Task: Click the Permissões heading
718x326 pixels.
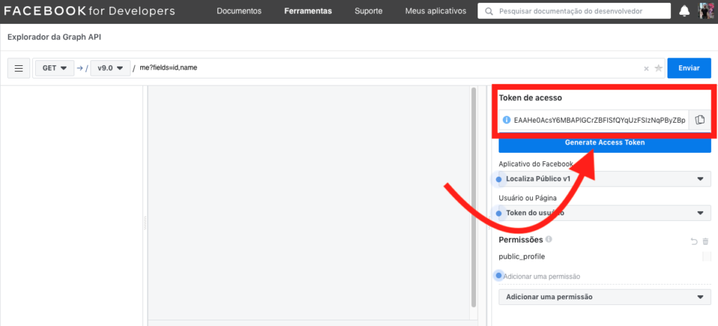Action: coord(521,240)
